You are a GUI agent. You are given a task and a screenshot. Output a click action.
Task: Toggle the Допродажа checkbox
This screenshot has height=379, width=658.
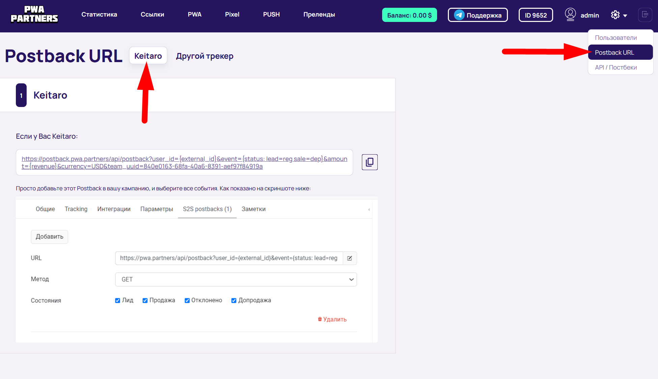(234, 300)
